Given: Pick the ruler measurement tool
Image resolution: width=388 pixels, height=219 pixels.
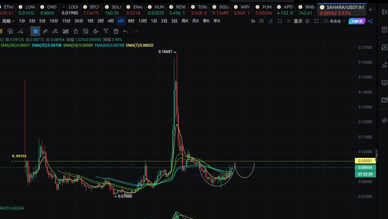Looking at the screenshot, I should pyautogui.click(x=45, y=31).
